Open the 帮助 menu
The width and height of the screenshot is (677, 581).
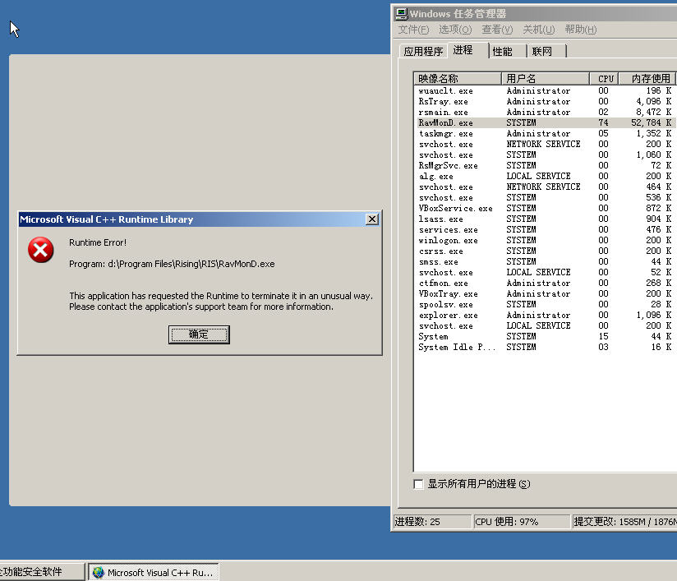click(x=580, y=30)
